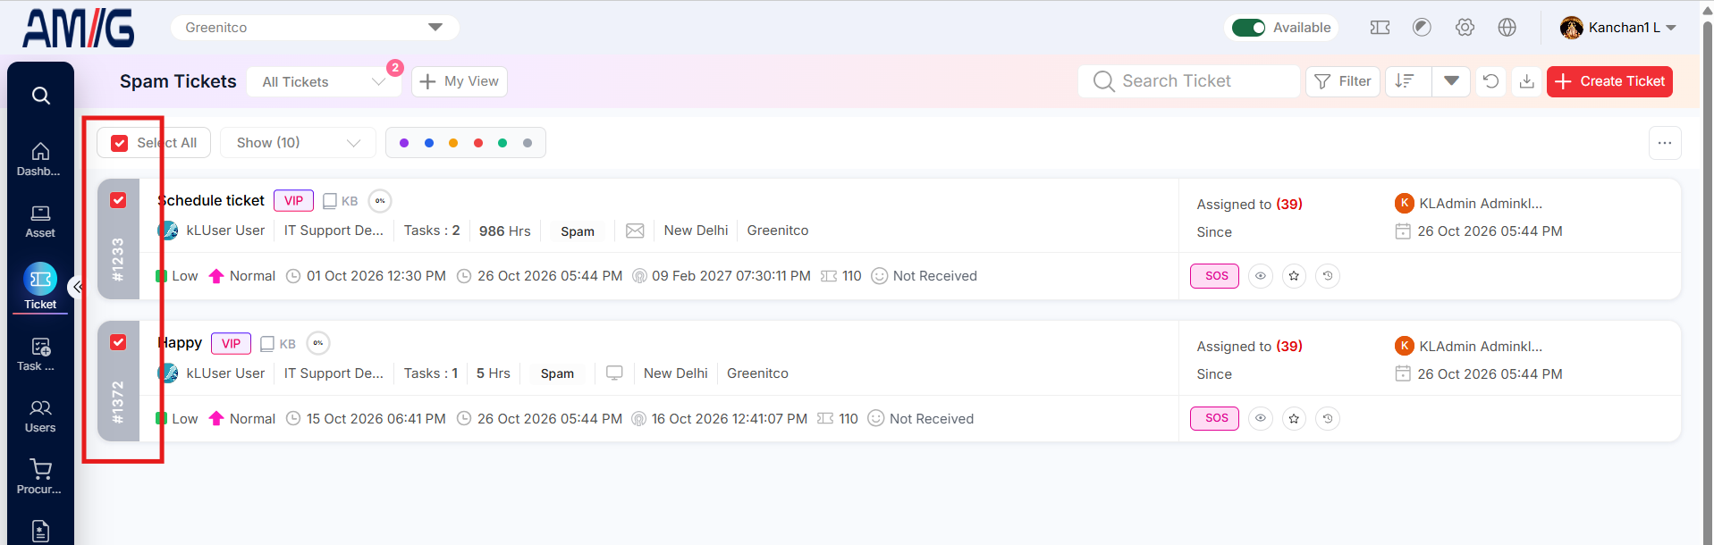Open Asset module in sidebar
Viewport: 1714px width, 545px height.
(40, 222)
